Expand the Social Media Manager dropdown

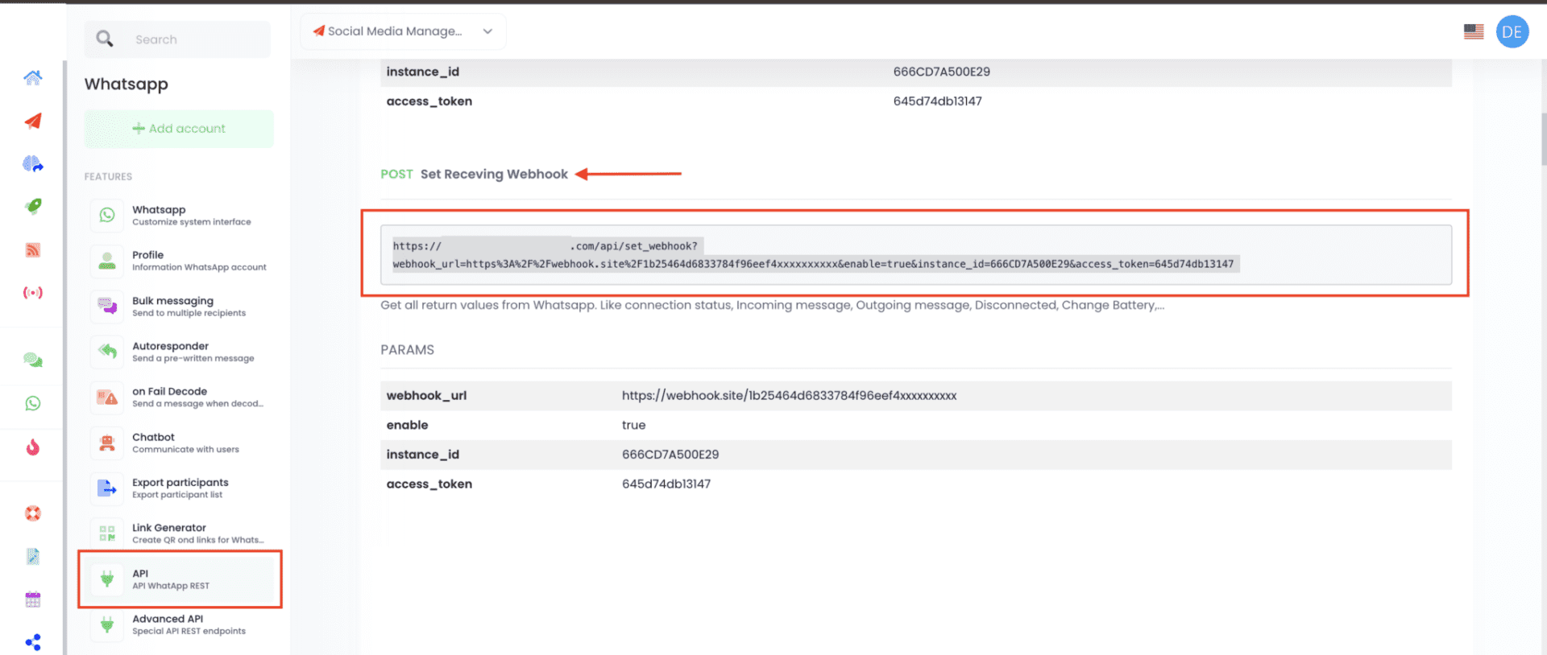click(x=403, y=31)
